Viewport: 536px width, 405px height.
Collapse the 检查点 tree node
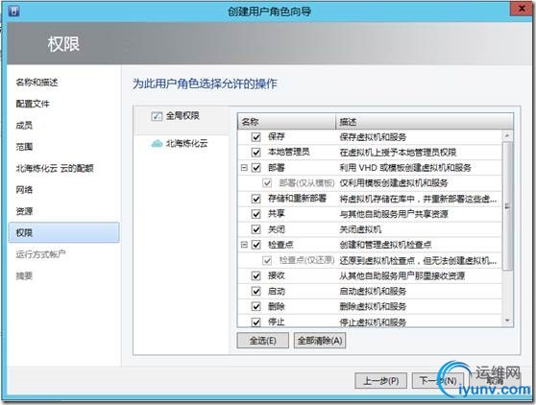(x=244, y=245)
